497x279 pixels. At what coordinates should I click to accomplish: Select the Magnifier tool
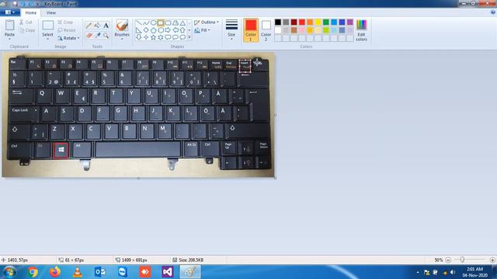click(106, 36)
